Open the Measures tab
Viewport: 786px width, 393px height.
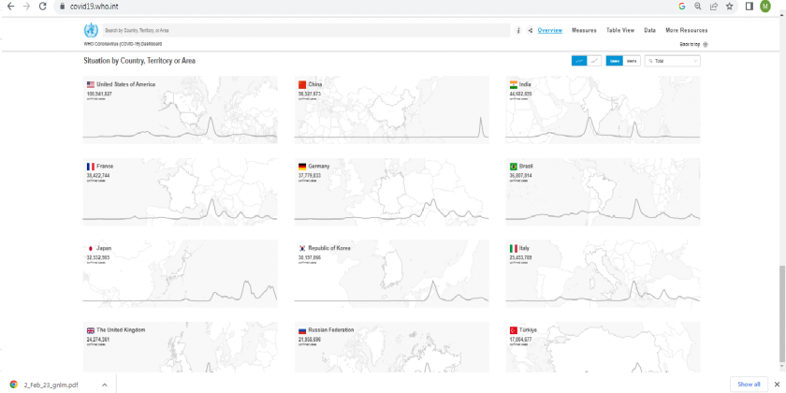[x=584, y=31]
